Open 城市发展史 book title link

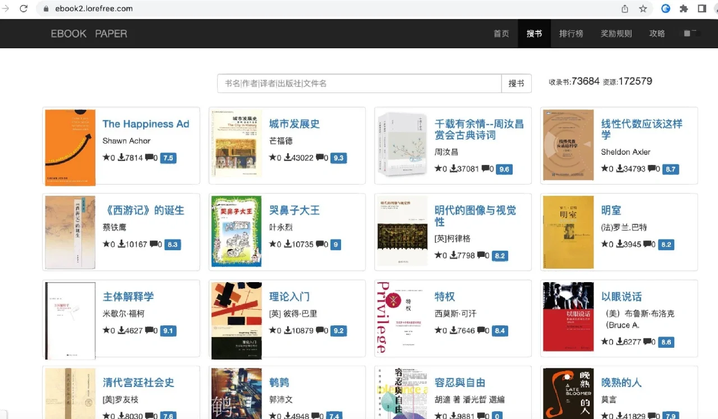(294, 124)
